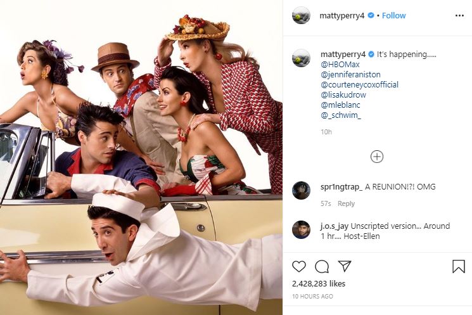Load more comments with the plus circle
This screenshot has width=472, height=315.
coord(377,157)
